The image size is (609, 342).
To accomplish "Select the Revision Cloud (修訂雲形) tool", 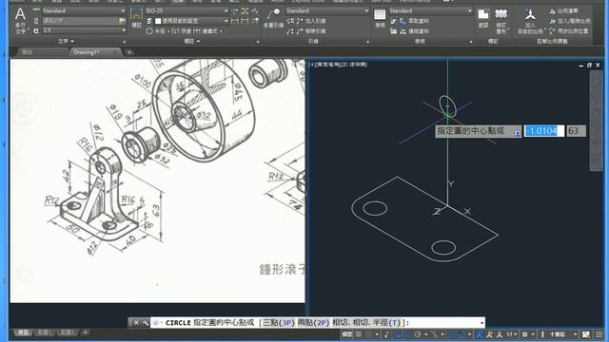I will click(x=501, y=21).
